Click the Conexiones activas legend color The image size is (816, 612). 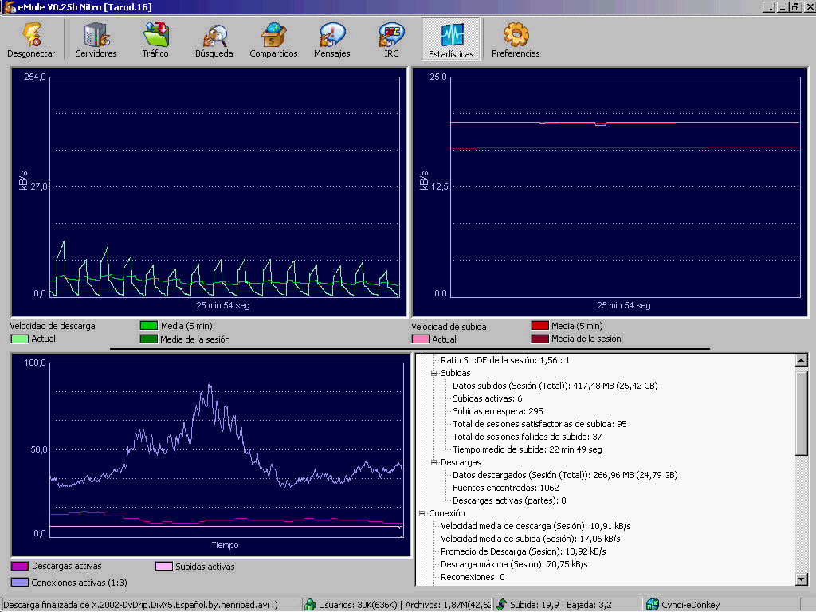19,581
